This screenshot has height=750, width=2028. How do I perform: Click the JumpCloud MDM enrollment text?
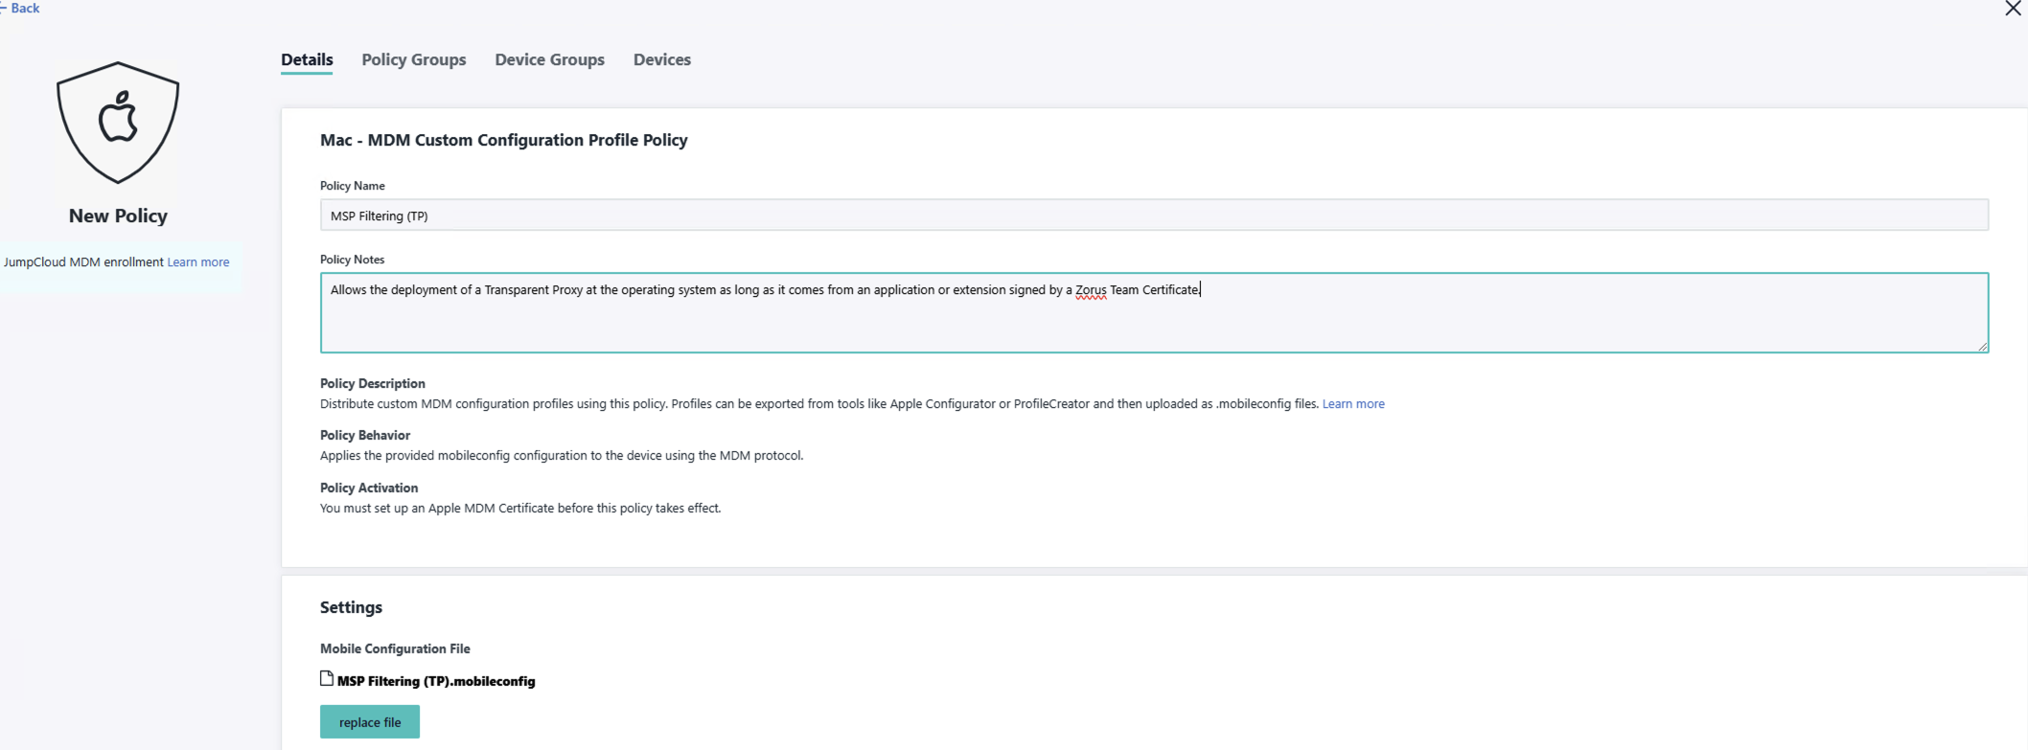[x=83, y=261]
